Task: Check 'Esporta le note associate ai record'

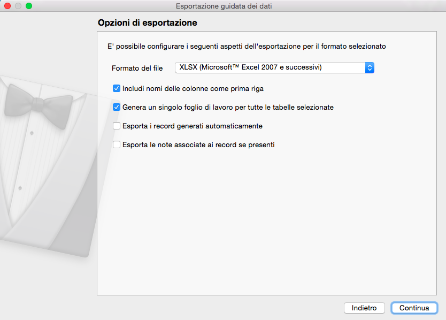Action: [117, 144]
